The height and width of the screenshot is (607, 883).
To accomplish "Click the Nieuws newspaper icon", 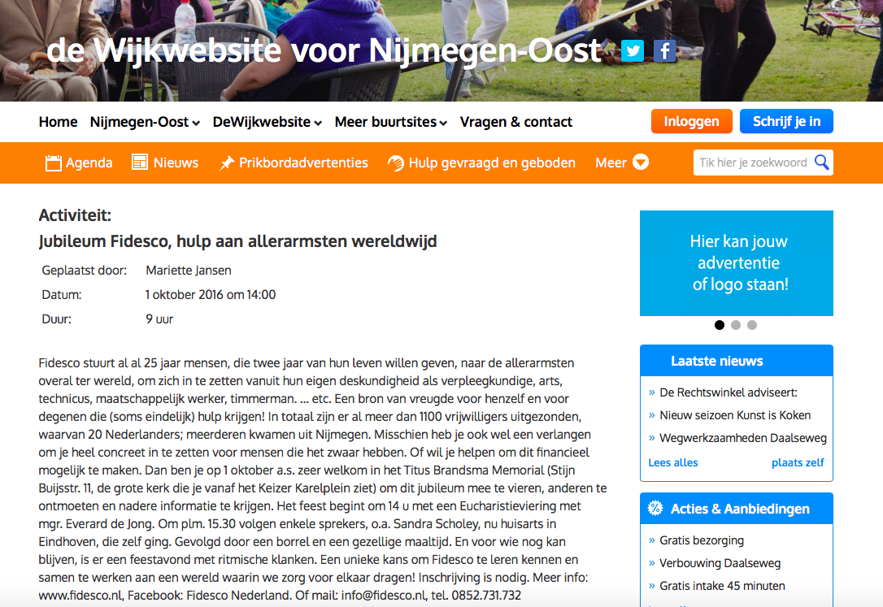I will [140, 162].
